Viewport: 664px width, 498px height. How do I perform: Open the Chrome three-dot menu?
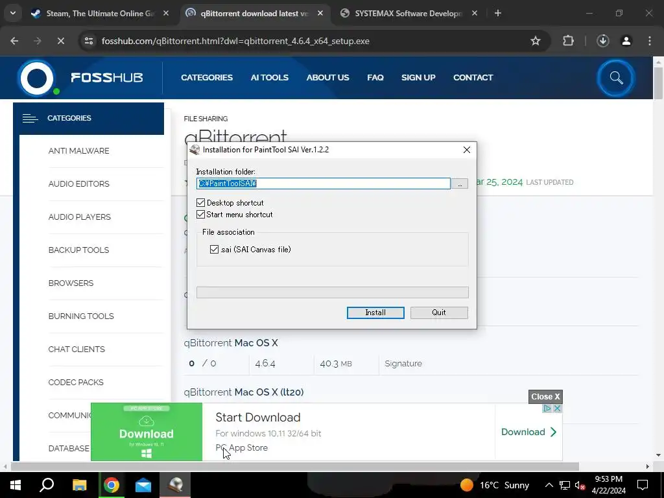tap(650, 41)
